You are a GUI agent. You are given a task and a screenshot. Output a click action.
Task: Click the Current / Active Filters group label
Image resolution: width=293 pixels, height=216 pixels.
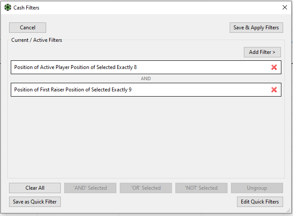(x=37, y=40)
